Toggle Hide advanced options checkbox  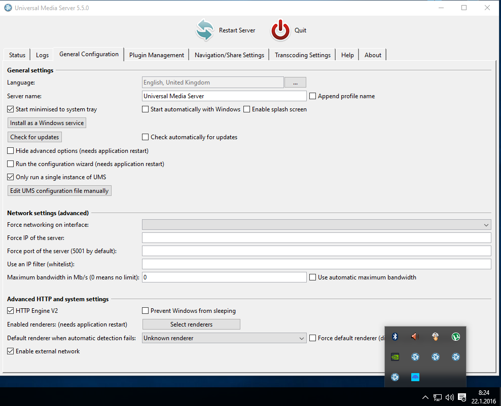(11, 150)
